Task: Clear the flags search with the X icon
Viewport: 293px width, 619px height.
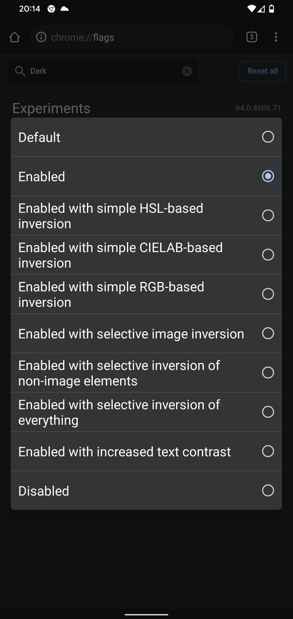Action: (x=187, y=71)
